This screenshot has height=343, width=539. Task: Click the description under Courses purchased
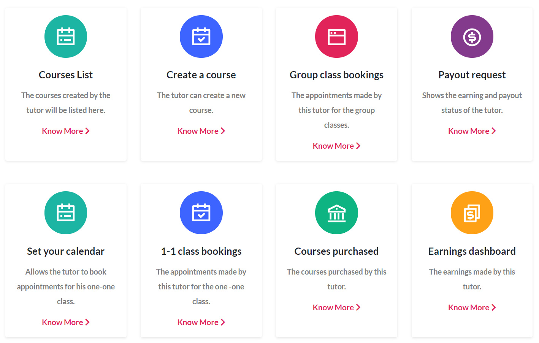point(336,279)
